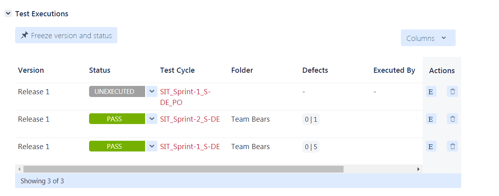Delete the SIT_Sprint-1_S-DE_PO execution with the trash icon
The width and height of the screenshot is (499, 196).
click(x=452, y=92)
